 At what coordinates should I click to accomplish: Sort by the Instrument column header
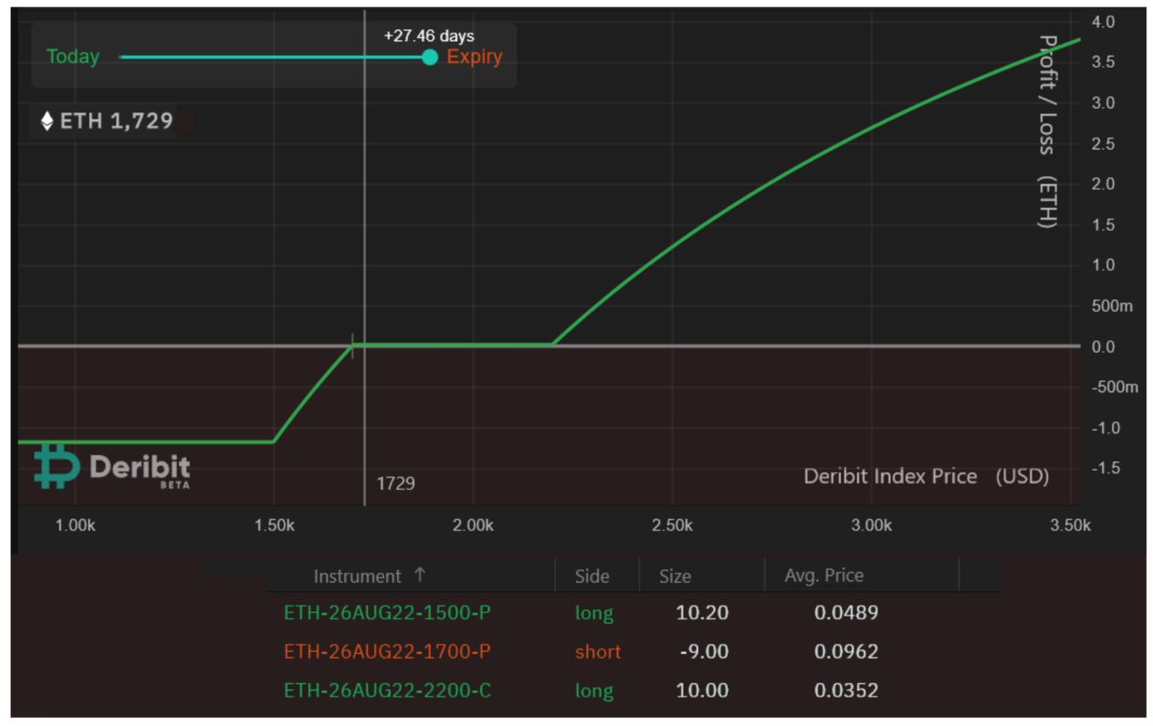point(357,576)
